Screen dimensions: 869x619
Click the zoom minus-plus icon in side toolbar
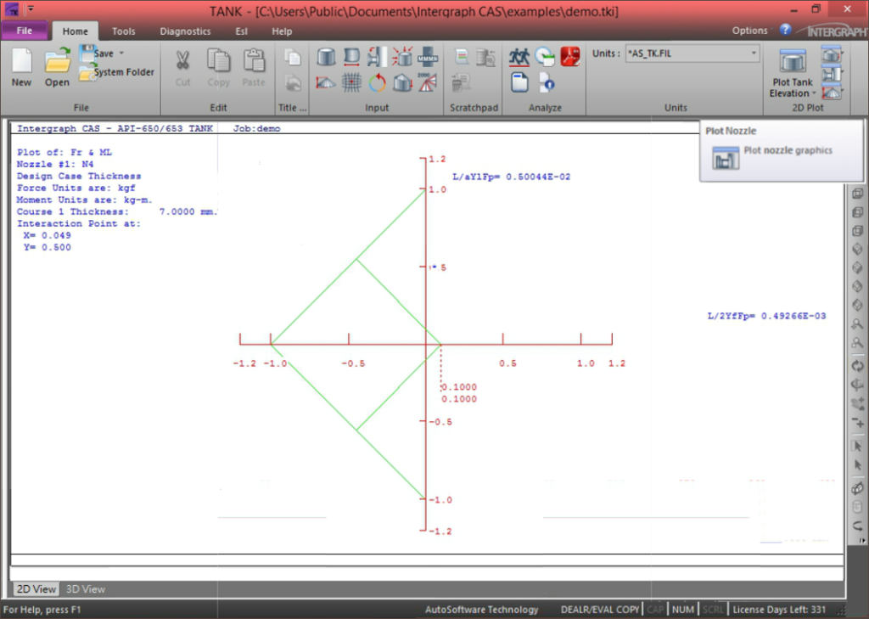coord(857,422)
